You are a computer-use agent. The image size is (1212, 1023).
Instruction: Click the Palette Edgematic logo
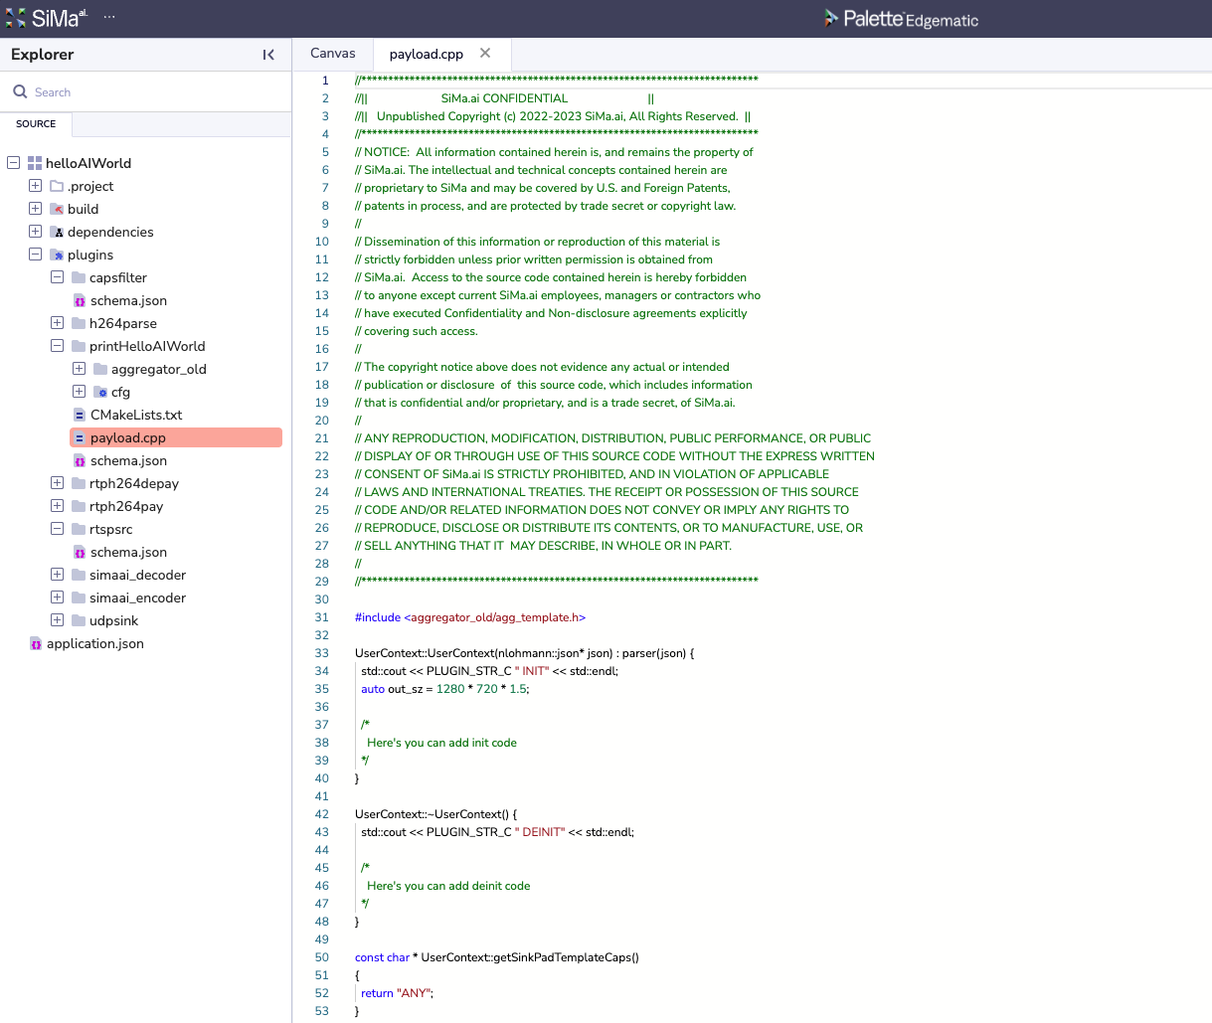(x=901, y=19)
